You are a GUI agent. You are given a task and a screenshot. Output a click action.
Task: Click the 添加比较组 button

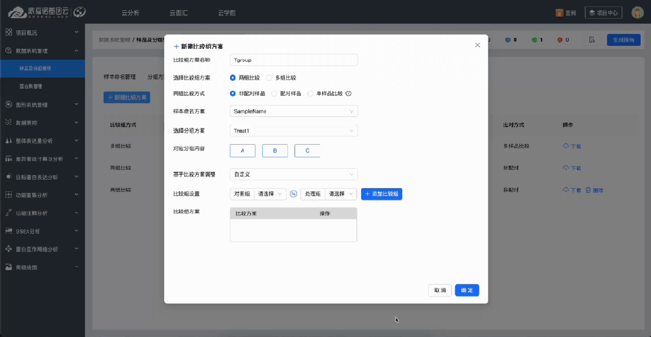pyautogui.click(x=382, y=194)
